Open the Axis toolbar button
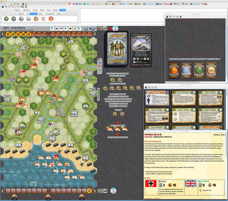The image size is (228, 201). click(26, 4)
